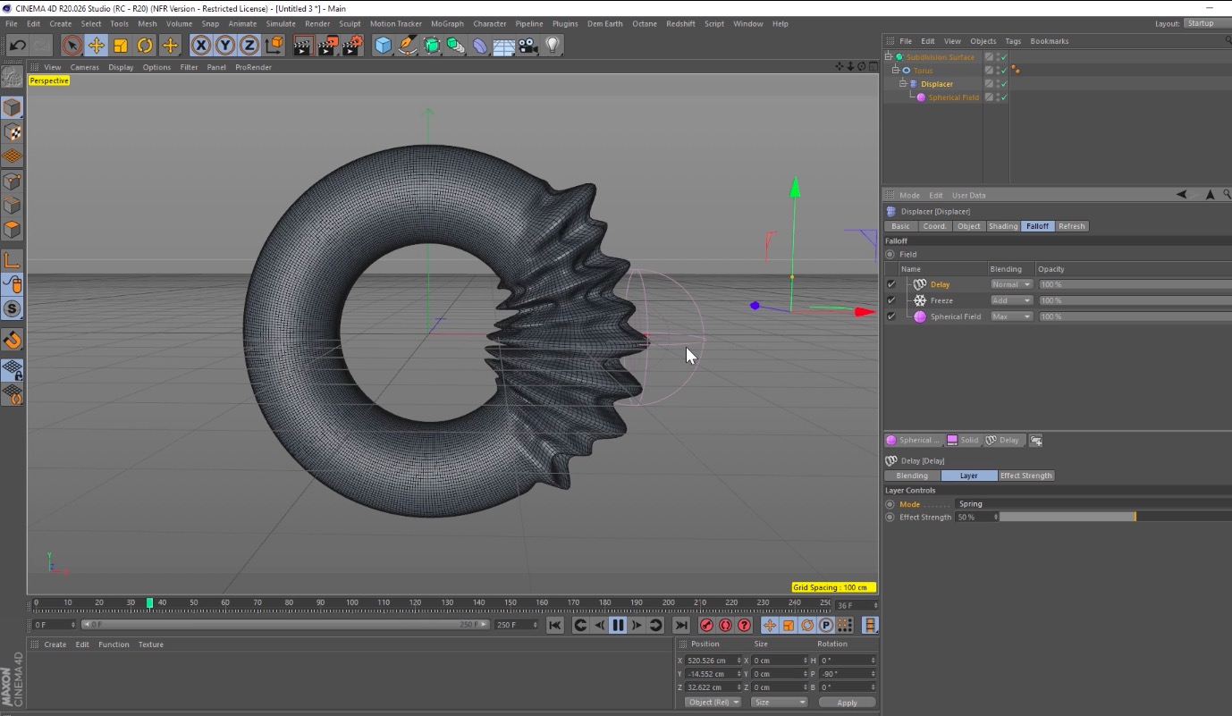
Task: Add a Cube primitive from the toolbar
Action: click(x=383, y=45)
